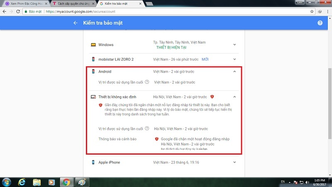Expand the Windows device row

(x=234, y=45)
